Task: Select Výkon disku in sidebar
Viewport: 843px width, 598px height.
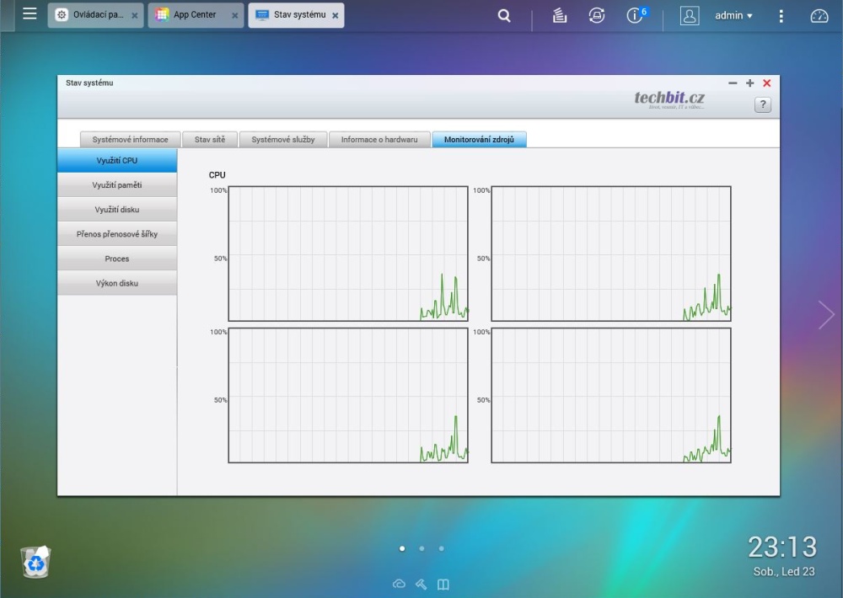Action: pos(117,283)
